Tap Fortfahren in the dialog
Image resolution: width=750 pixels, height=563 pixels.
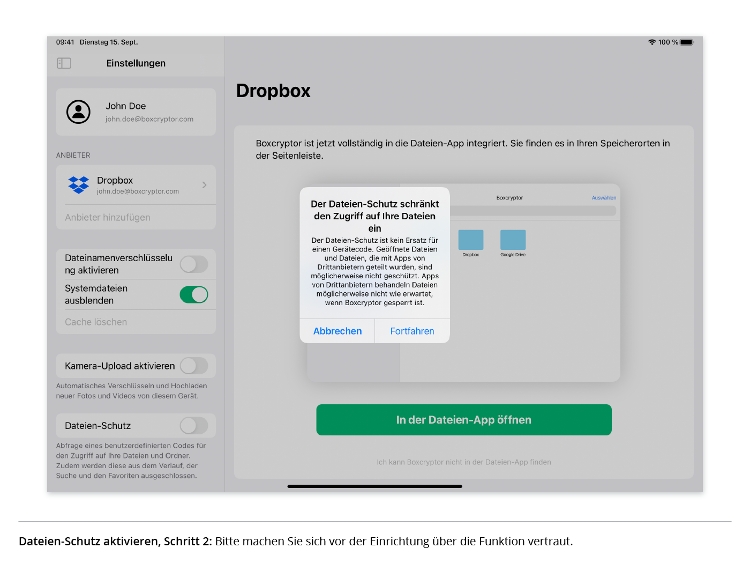coord(412,331)
